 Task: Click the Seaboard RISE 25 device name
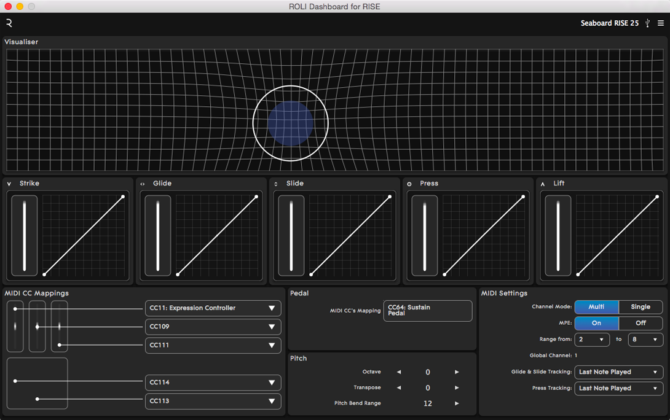click(x=609, y=23)
